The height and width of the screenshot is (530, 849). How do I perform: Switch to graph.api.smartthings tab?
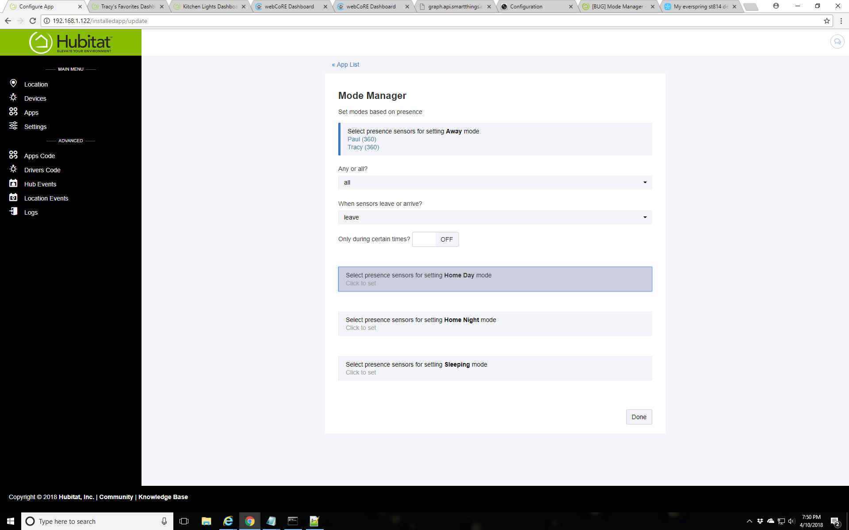(455, 7)
